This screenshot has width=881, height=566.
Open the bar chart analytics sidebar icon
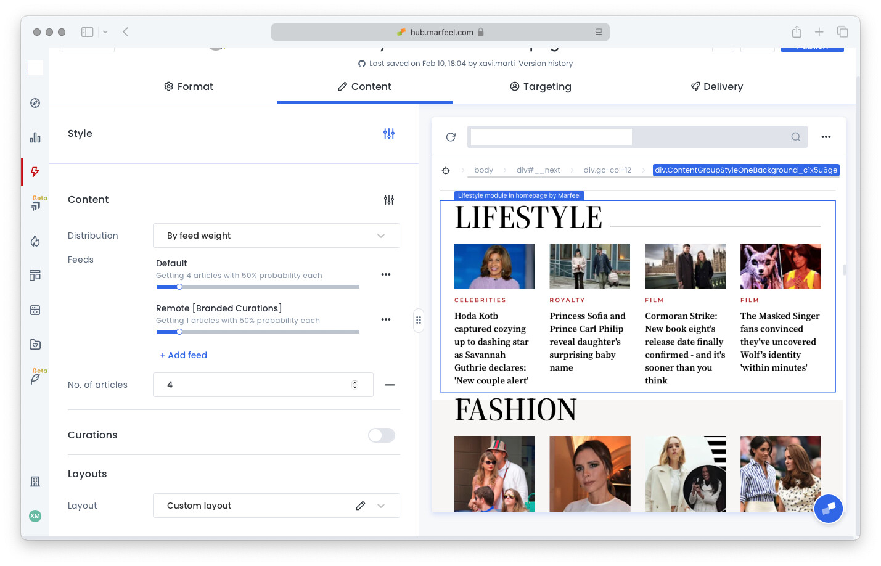click(x=35, y=137)
